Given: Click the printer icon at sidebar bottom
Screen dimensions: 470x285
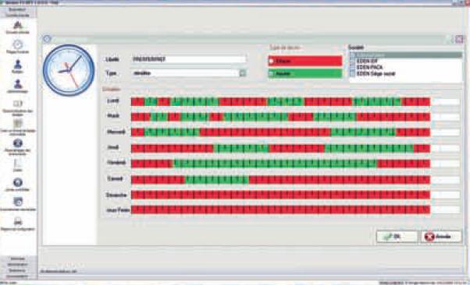Looking at the screenshot, I should pyautogui.click(x=18, y=222).
